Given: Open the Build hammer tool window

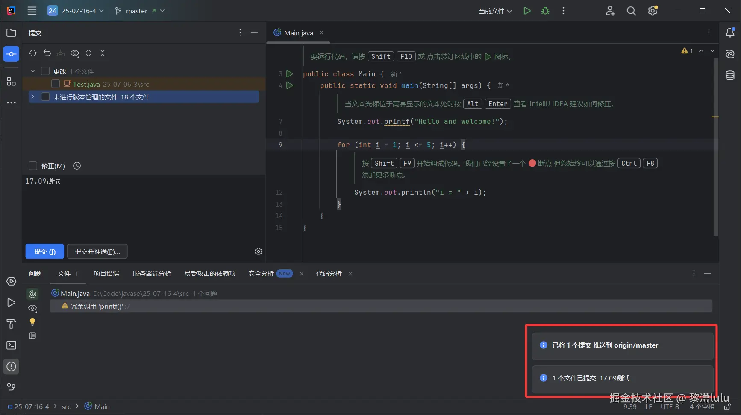Looking at the screenshot, I should tap(11, 324).
